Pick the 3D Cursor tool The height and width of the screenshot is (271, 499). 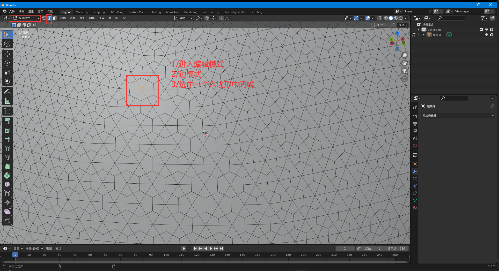pyautogui.click(x=7, y=44)
